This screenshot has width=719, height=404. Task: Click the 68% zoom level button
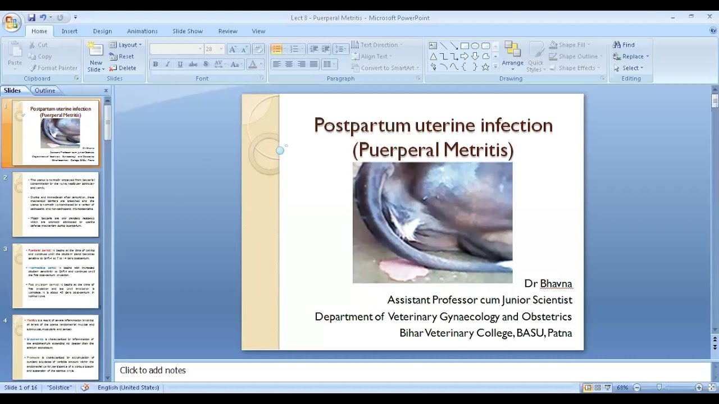pyautogui.click(x=622, y=388)
